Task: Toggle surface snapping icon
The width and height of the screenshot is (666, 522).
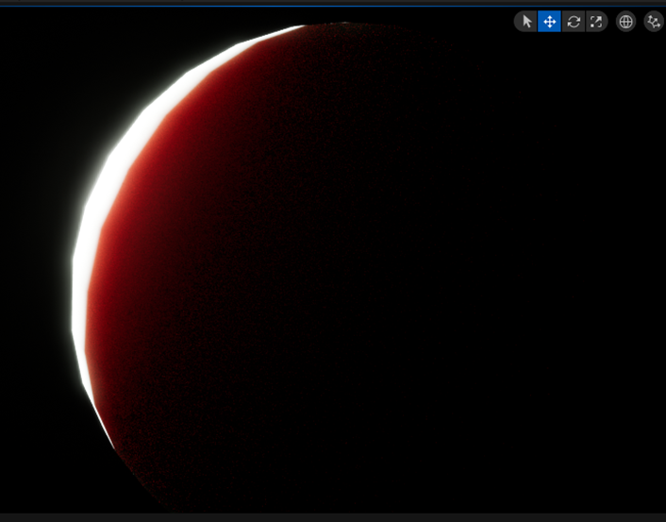Action: click(x=655, y=22)
